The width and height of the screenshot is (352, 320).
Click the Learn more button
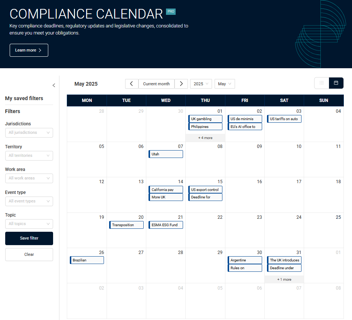tap(29, 50)
